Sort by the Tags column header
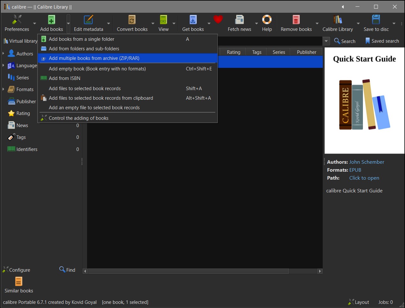Viewport: 405px width, 308px height. [257, 52]
